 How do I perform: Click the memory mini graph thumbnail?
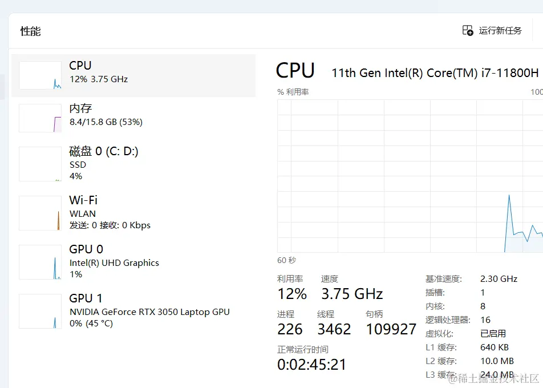click(x=40, y=118)
